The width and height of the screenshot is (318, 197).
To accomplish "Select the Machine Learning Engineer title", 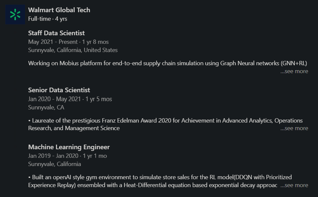I will pyautogui.click(x=69, y=147).
